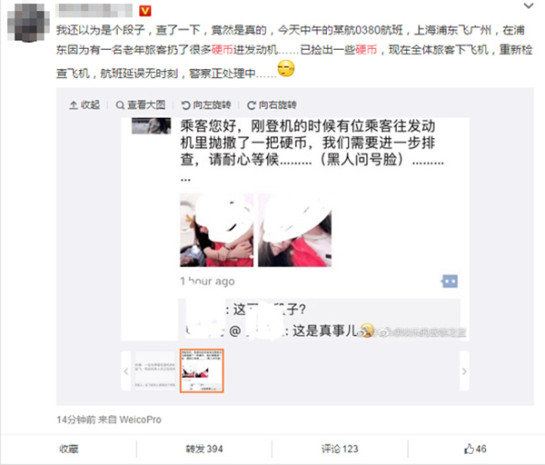Image resolution: width=545 pixels, height=465 pixels.
Task: Click 收藏 to favorite the post
Action: pyautogui.click(x=69, y=449)
